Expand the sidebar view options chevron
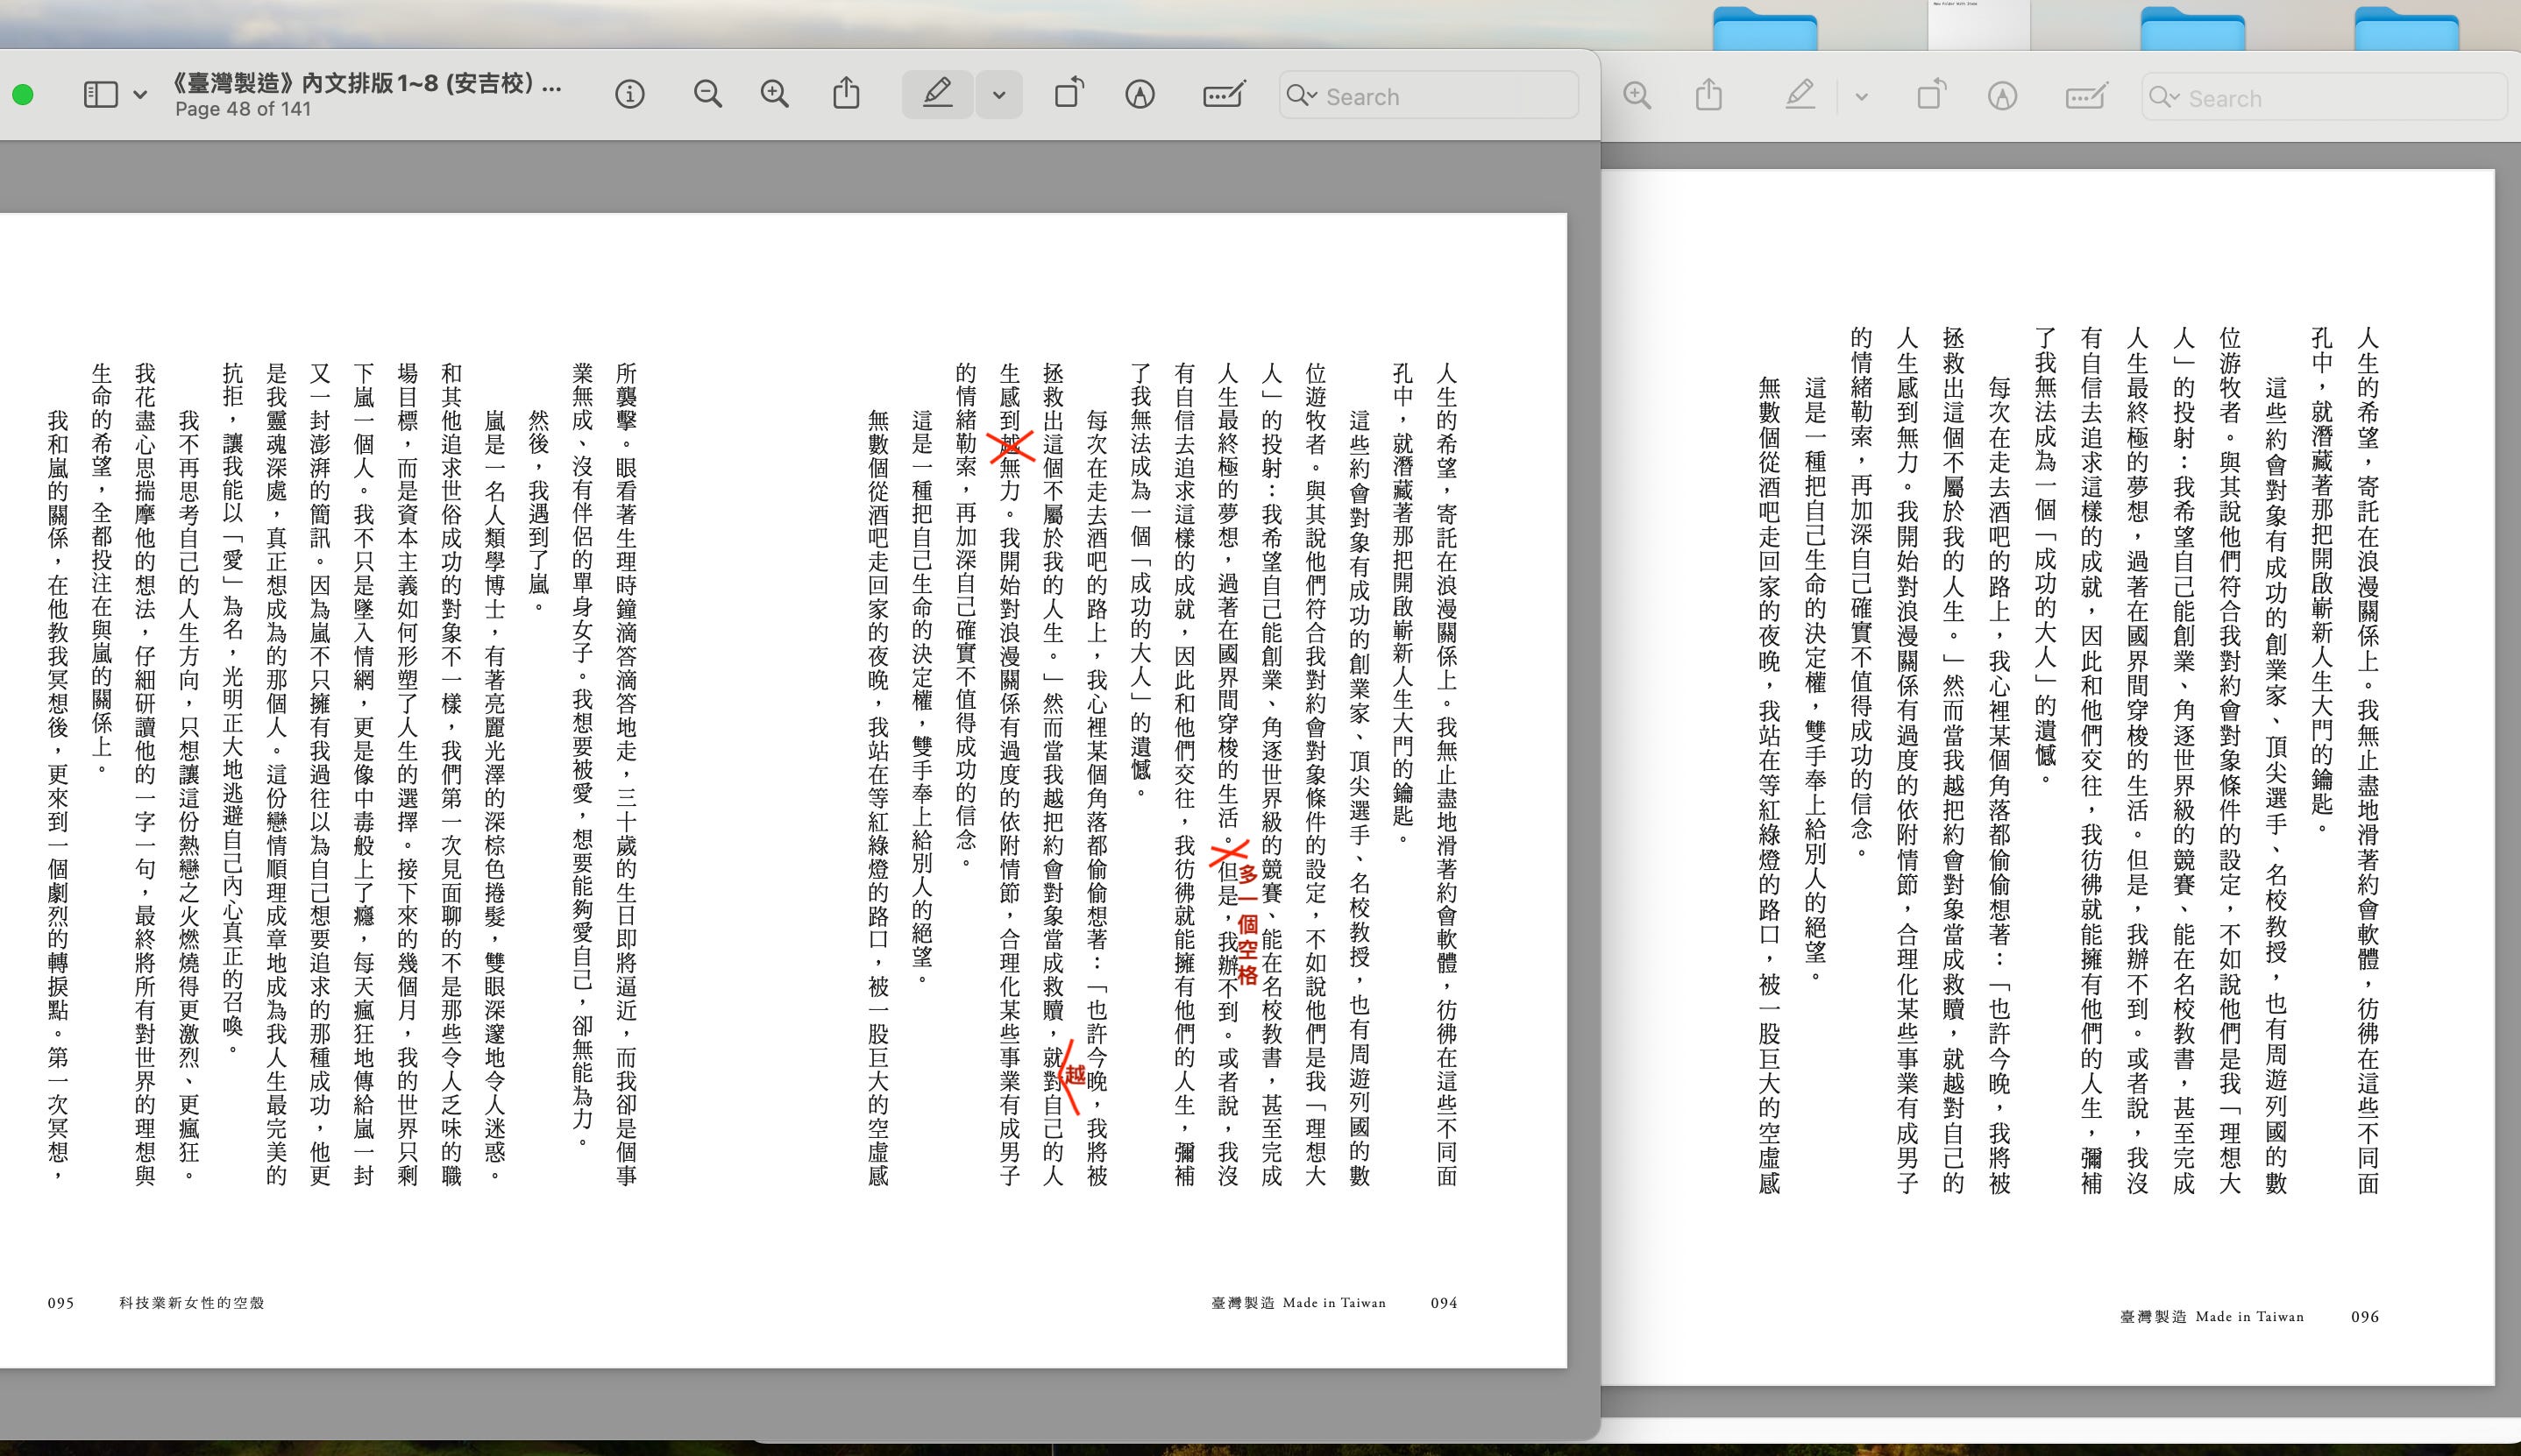The width and height of the screenshot is (2521, 1456). (140, 96)
